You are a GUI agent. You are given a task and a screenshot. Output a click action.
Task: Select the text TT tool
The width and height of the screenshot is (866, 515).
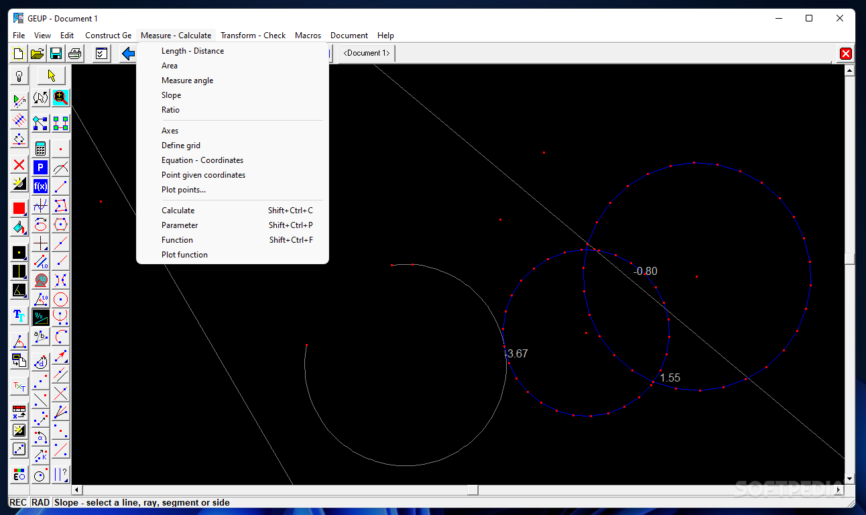[19, 315]
